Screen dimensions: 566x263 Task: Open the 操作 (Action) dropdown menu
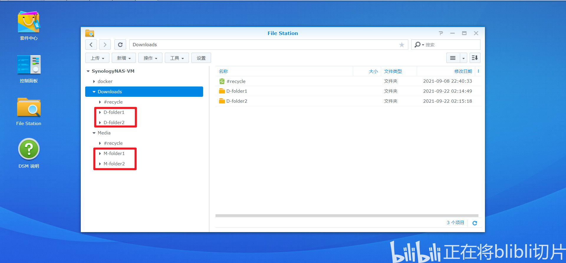(x=150, y=58)
